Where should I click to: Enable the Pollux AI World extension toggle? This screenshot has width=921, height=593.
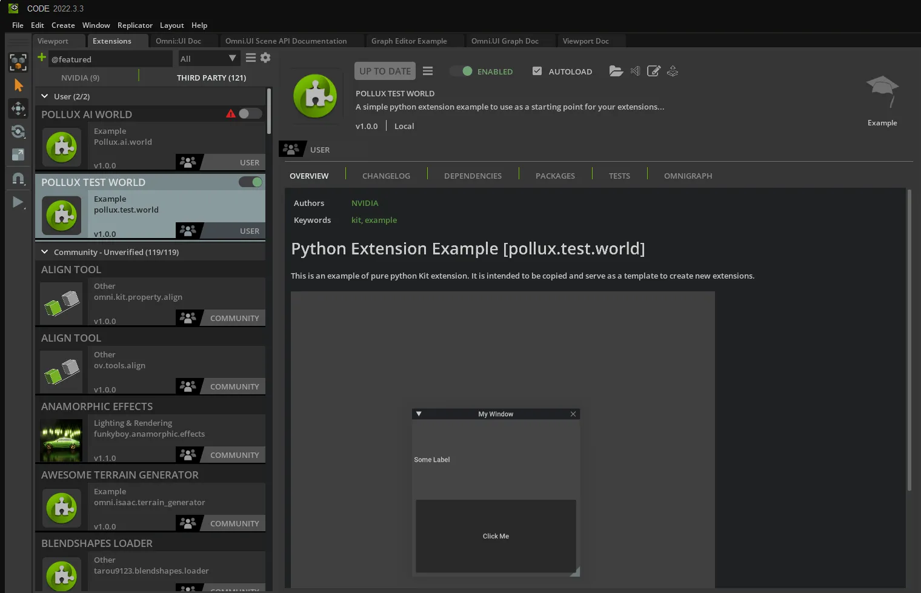coord(250,113)
